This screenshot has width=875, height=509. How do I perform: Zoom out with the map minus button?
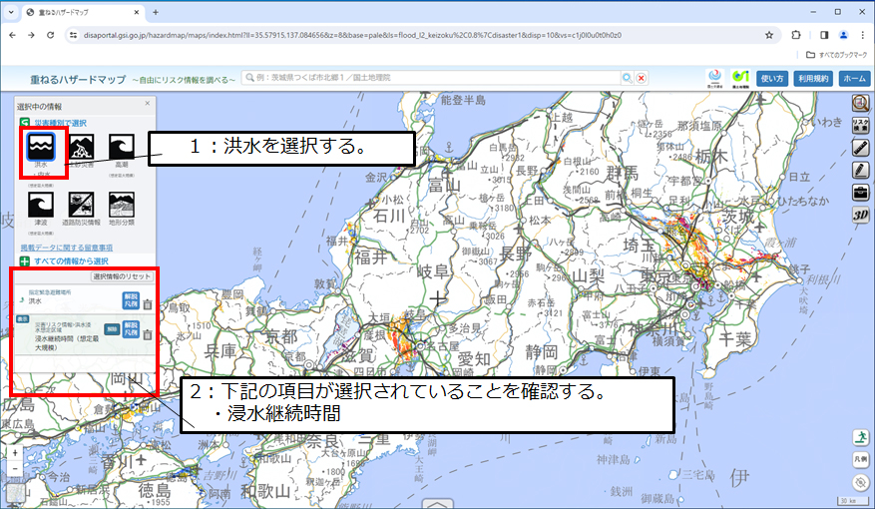[x=15, y=468]
